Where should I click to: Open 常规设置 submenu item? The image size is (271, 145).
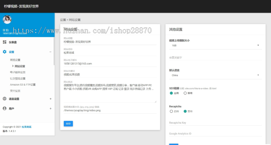click(x=15, y=60)
